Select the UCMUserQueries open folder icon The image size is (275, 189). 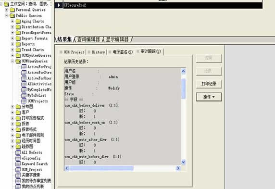pos(18,61)
